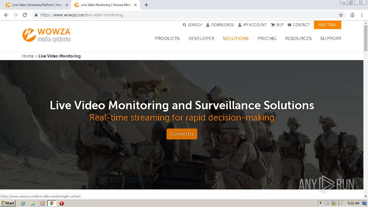368x207 pixels.
Task: Click the My Account person icon
Action: 240,25
